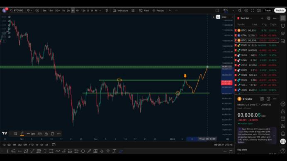Delete drawing with trash icon
The image size is (287, 161).
[x=53, y=134]
